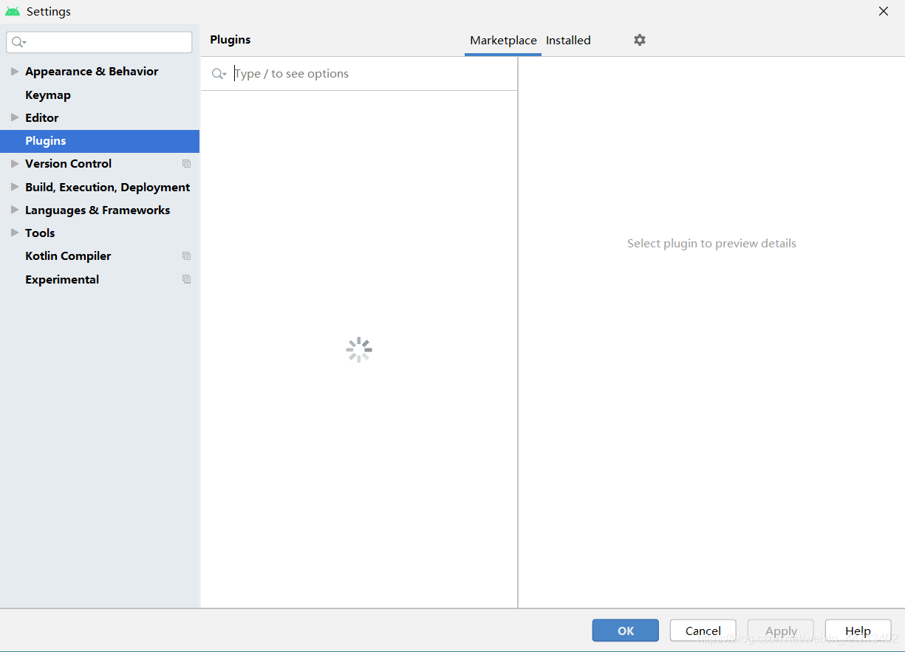Image resolution: width=905 pixels, height=652 pixels.
Task: Select the Editor settings category
Action: (x=42, y=117)
